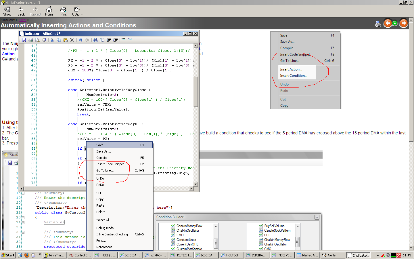Open Home in the help viewer toolbar
Screen dimensions: 414x259
click(x=49, y=11)
